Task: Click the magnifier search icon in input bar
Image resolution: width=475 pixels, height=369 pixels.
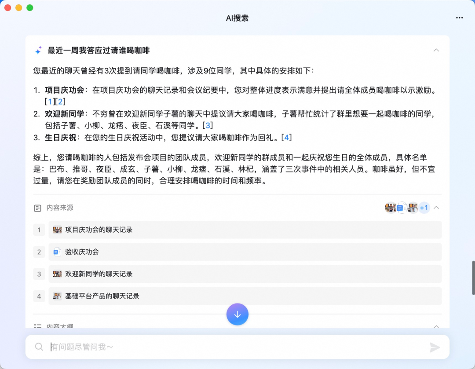Action: tap(39, 347)
